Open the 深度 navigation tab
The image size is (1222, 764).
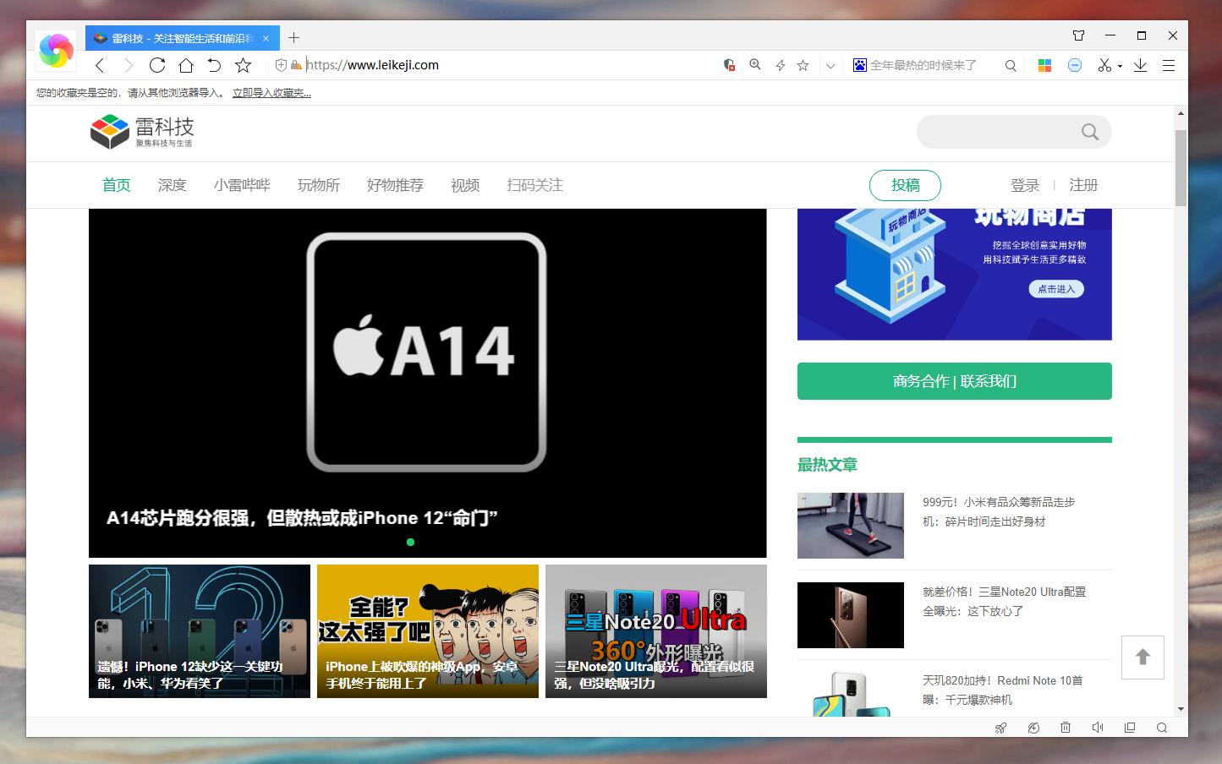click(172, 185)
